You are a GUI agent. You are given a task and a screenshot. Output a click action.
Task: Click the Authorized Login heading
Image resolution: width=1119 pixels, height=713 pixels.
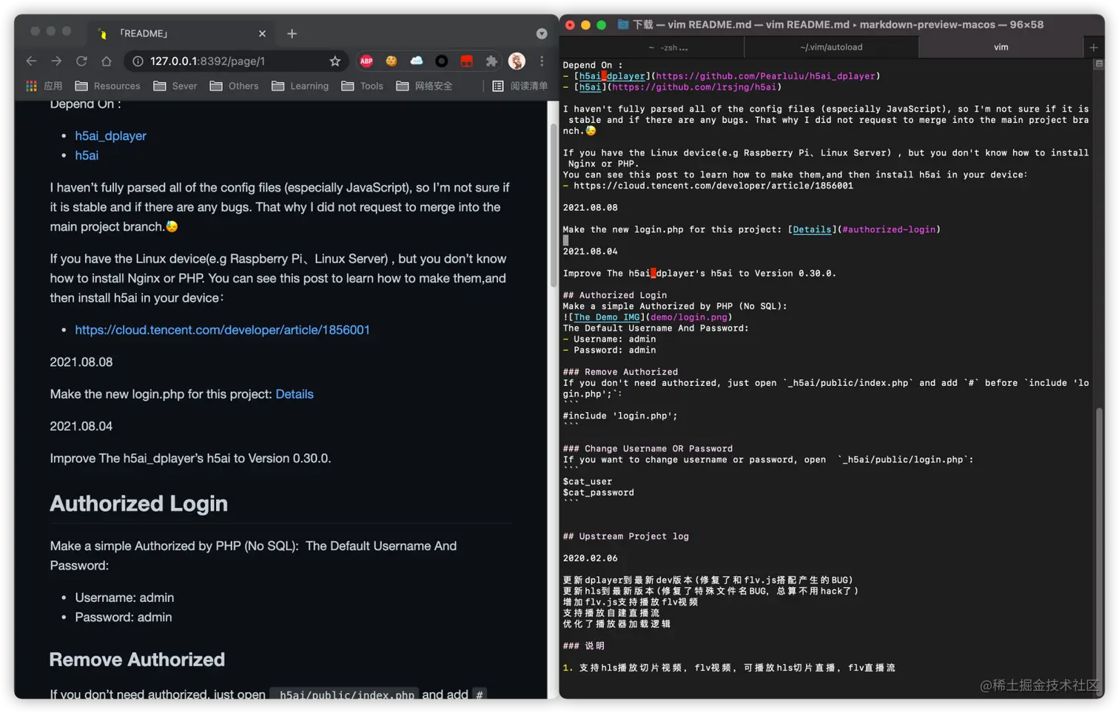tap(138, 504)
